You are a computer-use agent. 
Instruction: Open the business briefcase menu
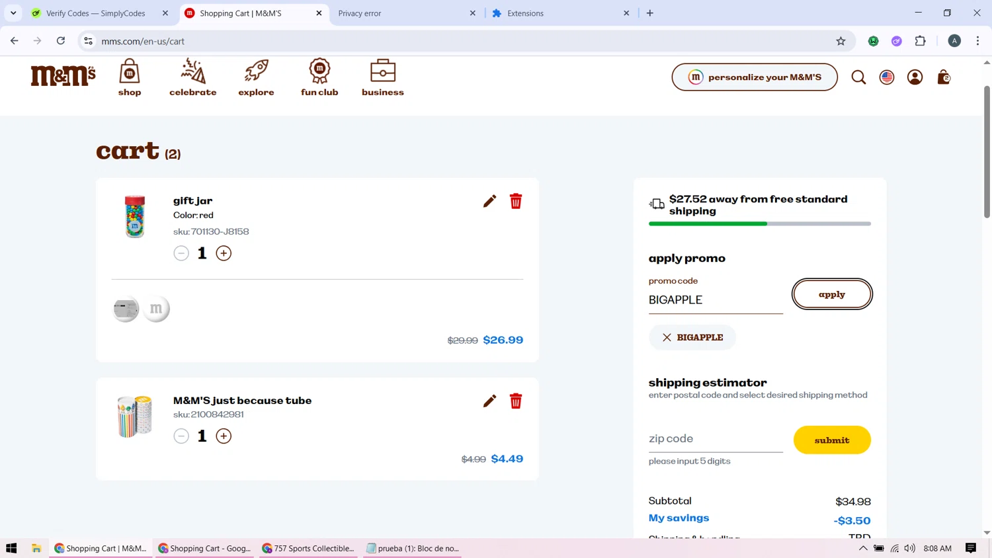[x=382, y=78]
